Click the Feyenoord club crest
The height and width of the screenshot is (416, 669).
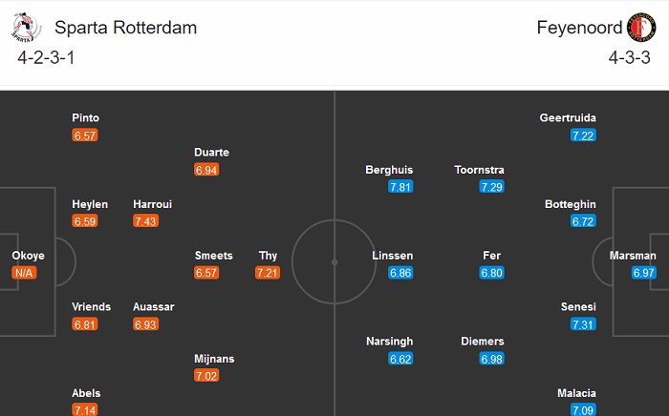(x=641, y=28)
